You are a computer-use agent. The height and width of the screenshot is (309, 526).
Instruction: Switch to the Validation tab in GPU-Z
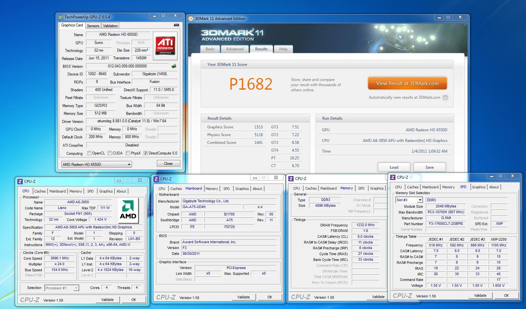point(110,26)
